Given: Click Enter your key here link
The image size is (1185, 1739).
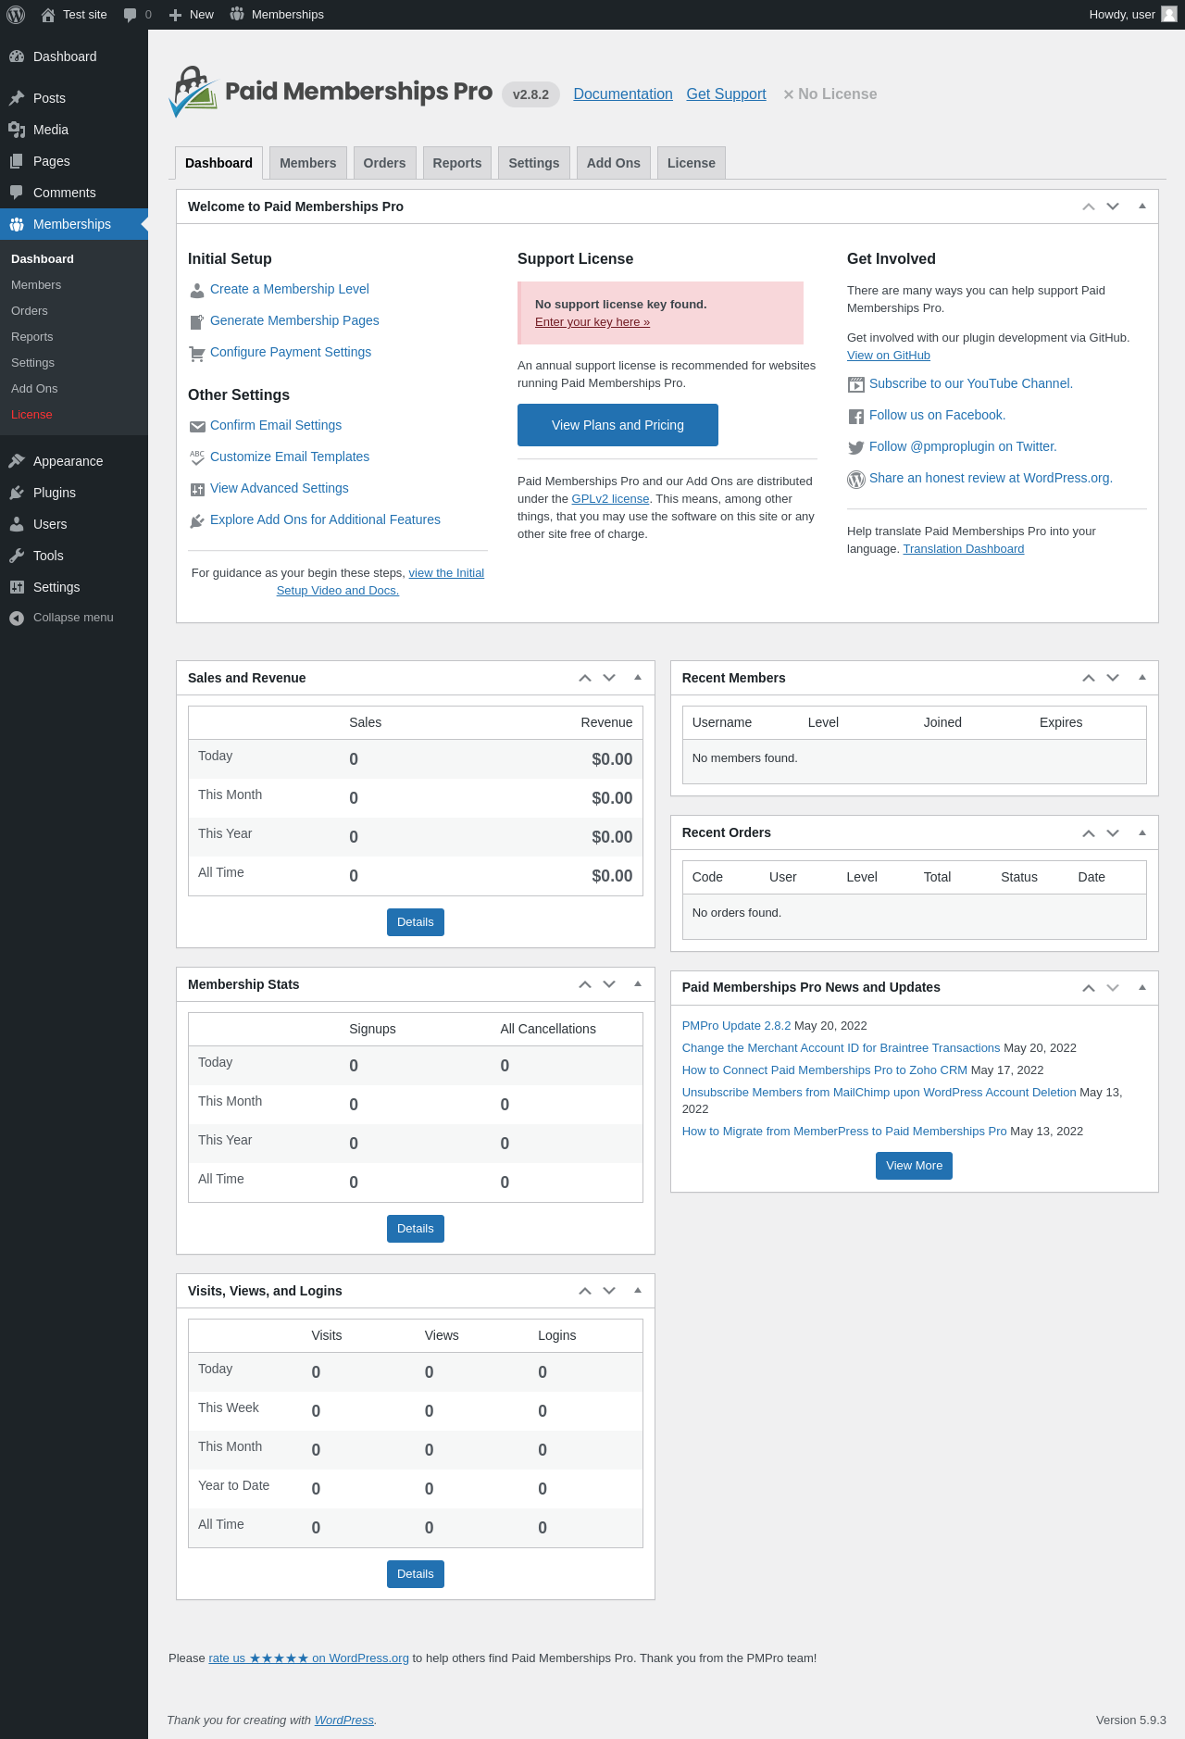Looking at the screenshot, I should pos(592,322).
